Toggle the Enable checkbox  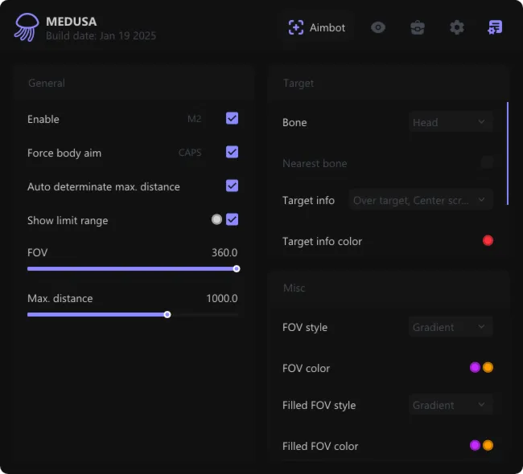[232, 119]
